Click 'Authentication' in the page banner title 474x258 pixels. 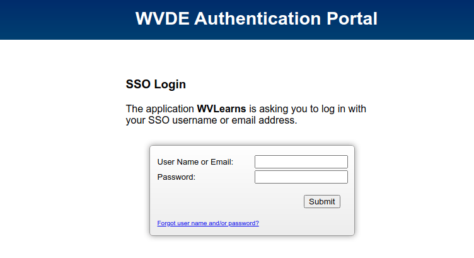pos(258,18)
